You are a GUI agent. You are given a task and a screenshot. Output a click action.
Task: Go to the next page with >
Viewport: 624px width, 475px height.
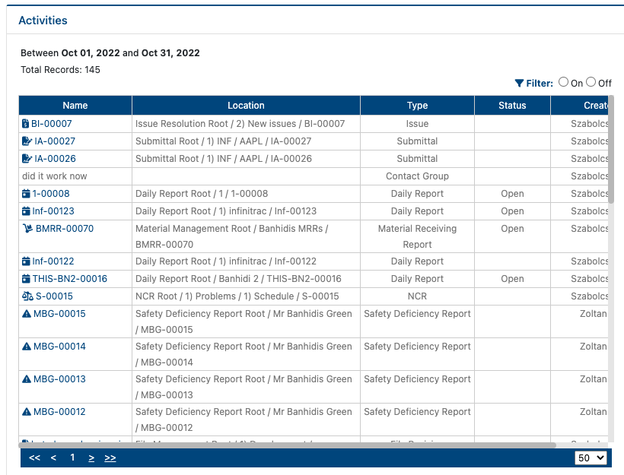[x=91, y=458]
